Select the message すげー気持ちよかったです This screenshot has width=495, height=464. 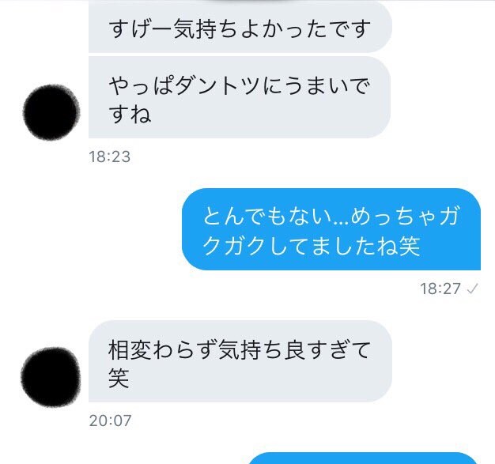[240, 27]
